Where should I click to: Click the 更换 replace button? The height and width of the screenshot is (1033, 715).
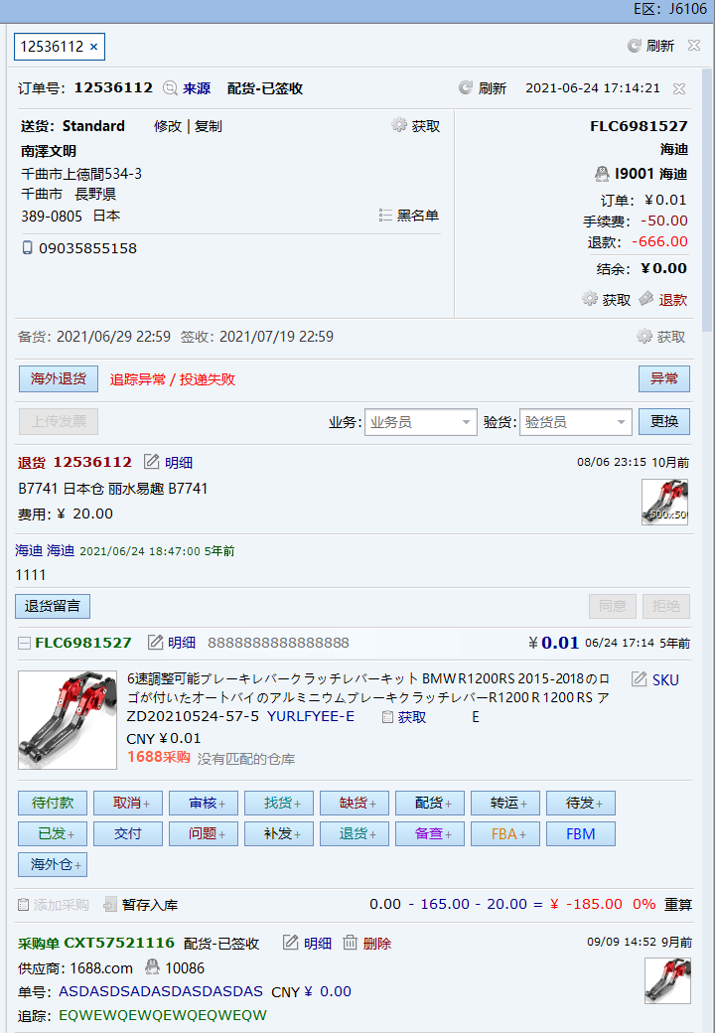[x=663, y=421]
